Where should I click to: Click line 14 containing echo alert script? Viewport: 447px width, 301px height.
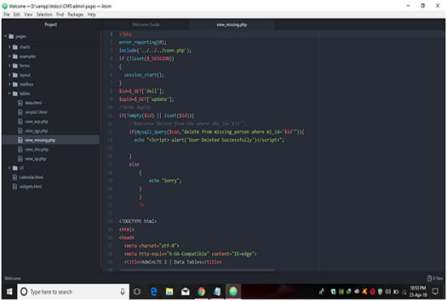tap(209, 140)
